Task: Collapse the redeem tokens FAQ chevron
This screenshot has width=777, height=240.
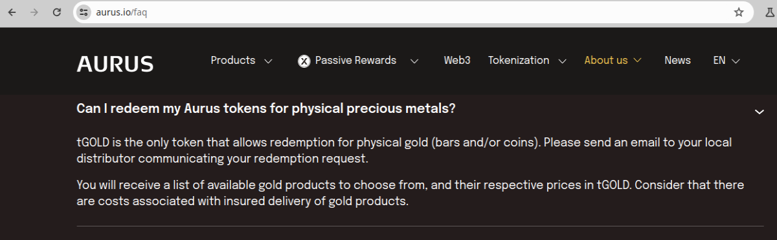Action: click(760, 112)
